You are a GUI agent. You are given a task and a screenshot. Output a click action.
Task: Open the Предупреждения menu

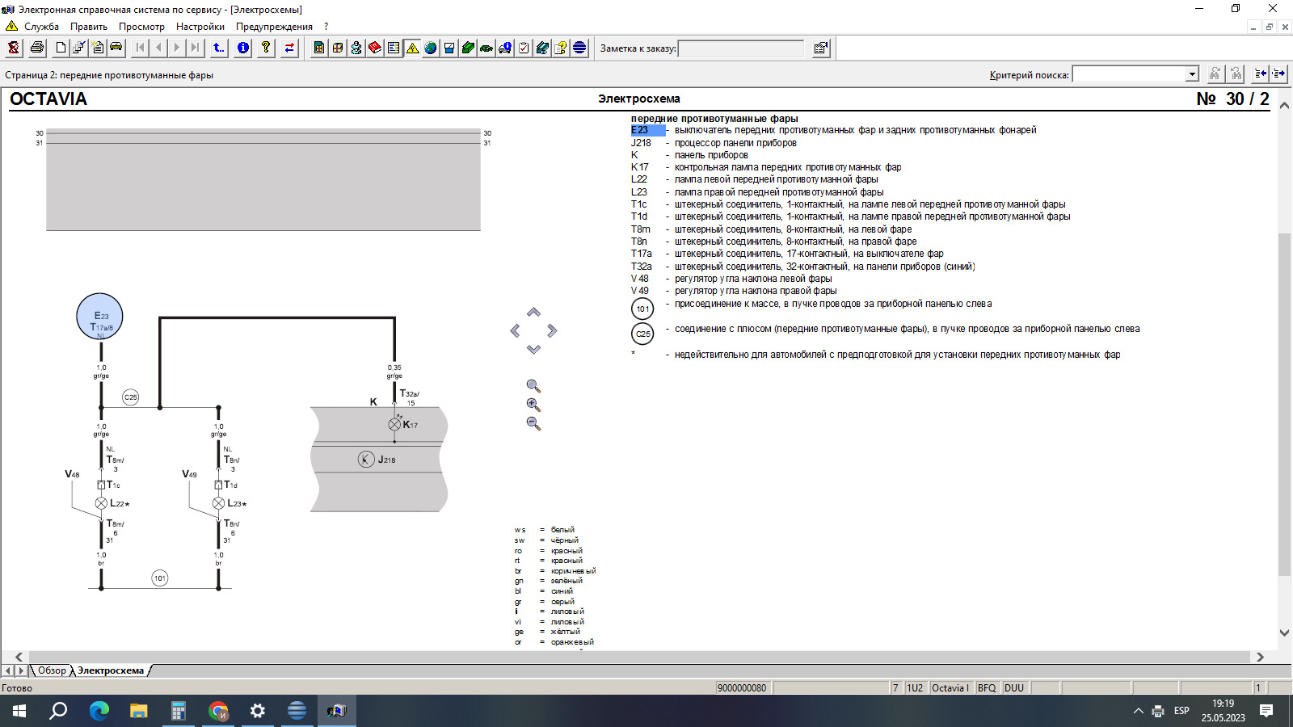(274, 27)
